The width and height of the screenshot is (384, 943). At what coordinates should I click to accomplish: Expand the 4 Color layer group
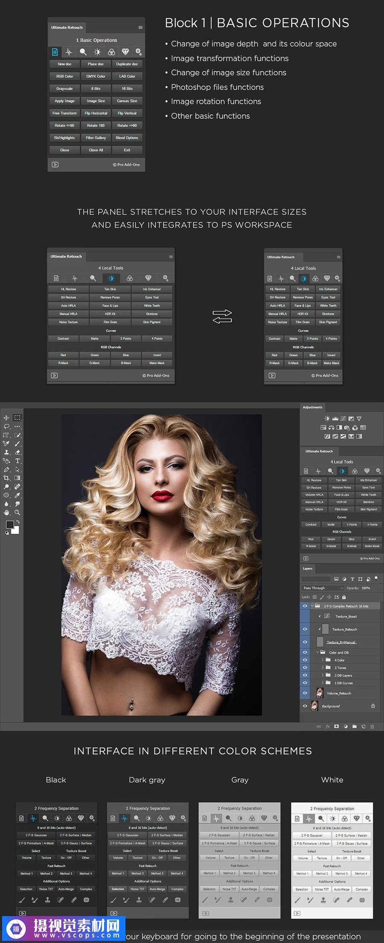coord(323,660)
